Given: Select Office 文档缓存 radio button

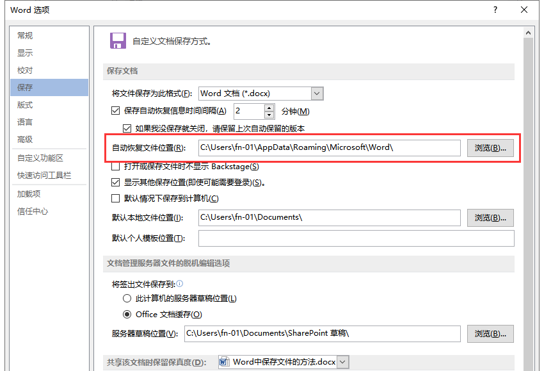Looking at the screenshot, I should (x=127, y=315).
